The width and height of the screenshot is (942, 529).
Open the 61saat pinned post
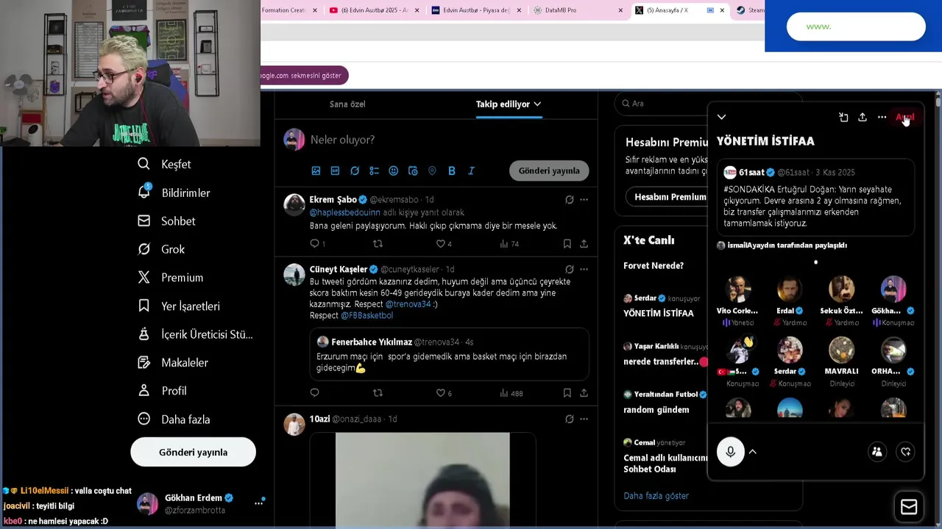[x=815, y=197]
